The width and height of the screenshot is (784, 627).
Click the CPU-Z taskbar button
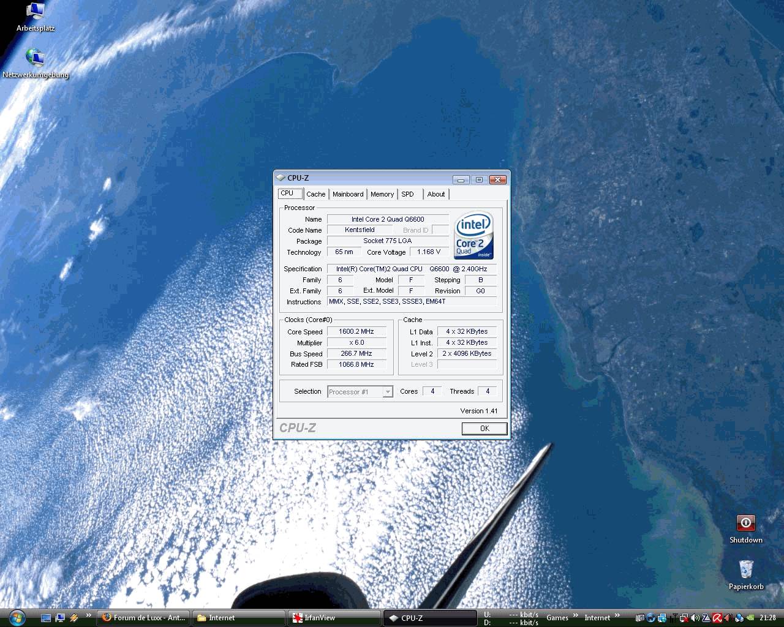tap(430, 618)
